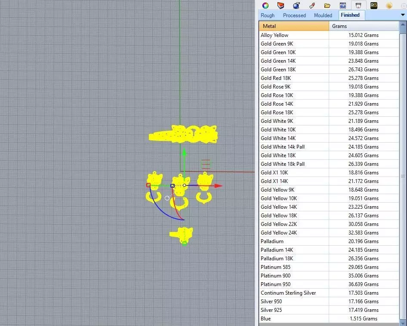Select the Gold Yellow 18K row
Image resolution: width=407 pixels, height=326 pixels.
coord(329,215)
